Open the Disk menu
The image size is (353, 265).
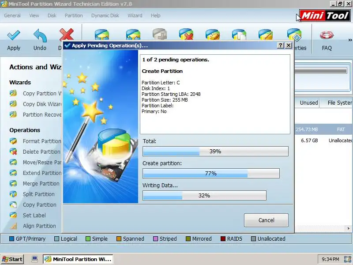tap(52, 15)
